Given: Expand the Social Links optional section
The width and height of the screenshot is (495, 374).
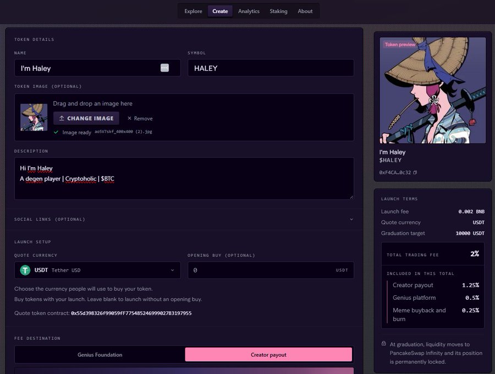Looking at the screenshot, I should [184, 219].
